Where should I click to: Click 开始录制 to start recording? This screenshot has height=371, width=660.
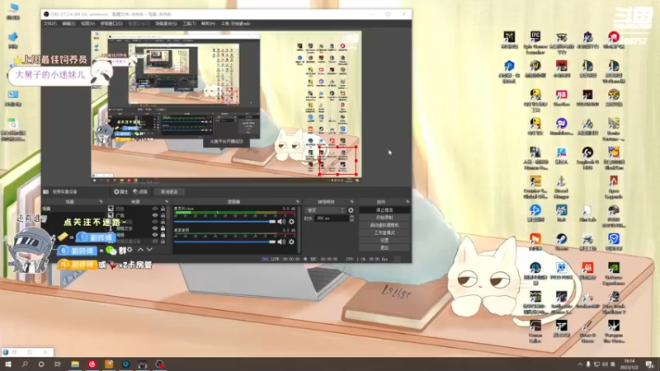(x=384, y=218)
